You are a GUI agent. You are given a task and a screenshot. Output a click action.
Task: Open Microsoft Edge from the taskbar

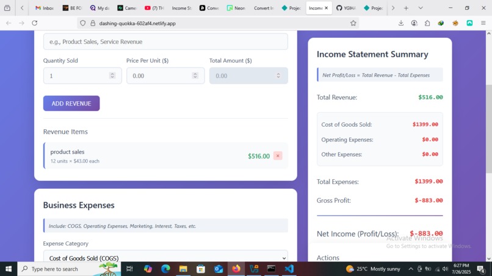coord(165,269)
